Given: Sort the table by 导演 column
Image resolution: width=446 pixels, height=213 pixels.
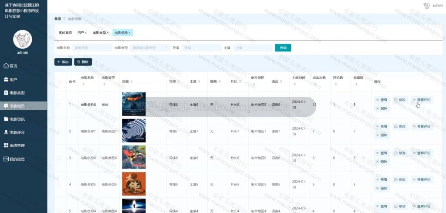Looking at the screenshot, I should [178, 81].
